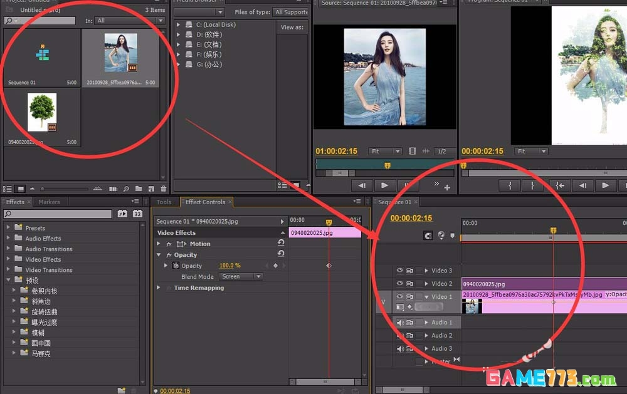Play the clip in the Source monitor
627x394 pixels.
click(x=384, y=185)
